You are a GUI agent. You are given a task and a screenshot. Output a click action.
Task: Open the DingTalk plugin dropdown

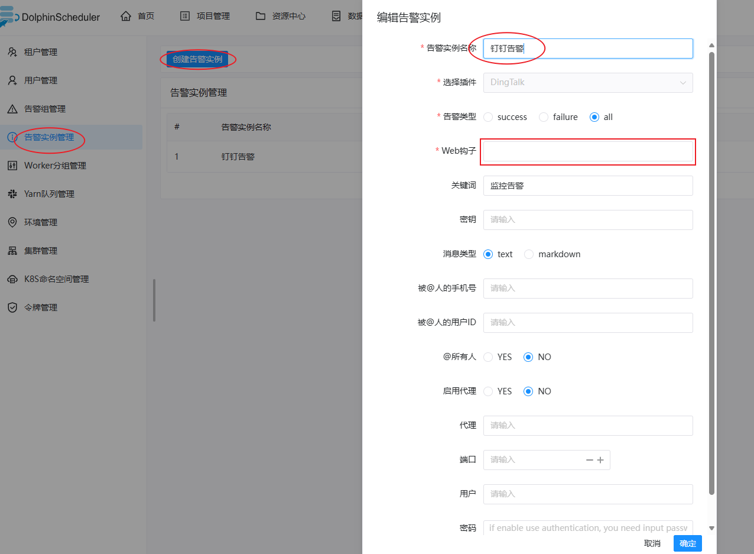tap(587, 83)
